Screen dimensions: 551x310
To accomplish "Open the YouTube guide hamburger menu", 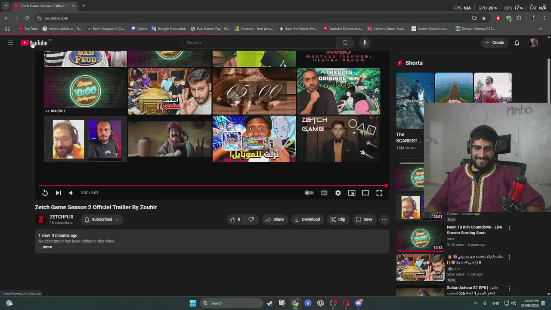I will (x=10, y=43).
